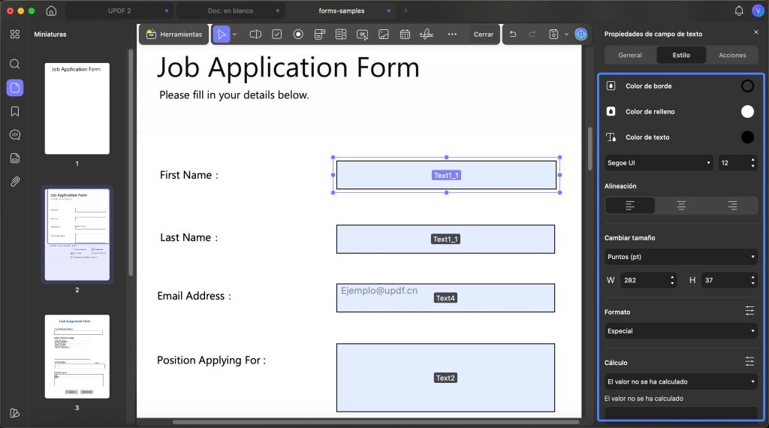Choose the date field tool
The height and width of the screenshot is (428, 769).
405,35
